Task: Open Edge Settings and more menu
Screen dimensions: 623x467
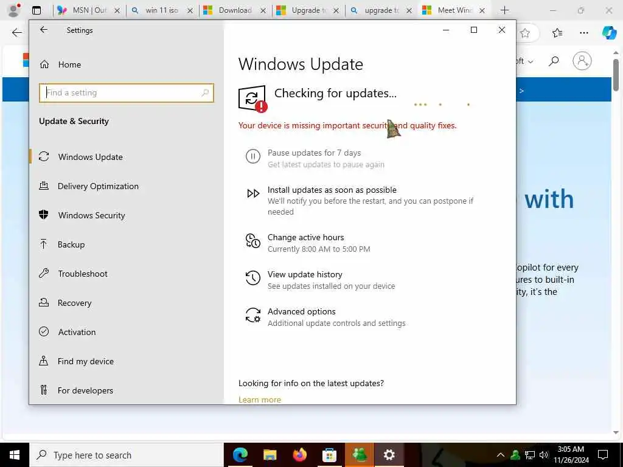Action: [583, 33]
